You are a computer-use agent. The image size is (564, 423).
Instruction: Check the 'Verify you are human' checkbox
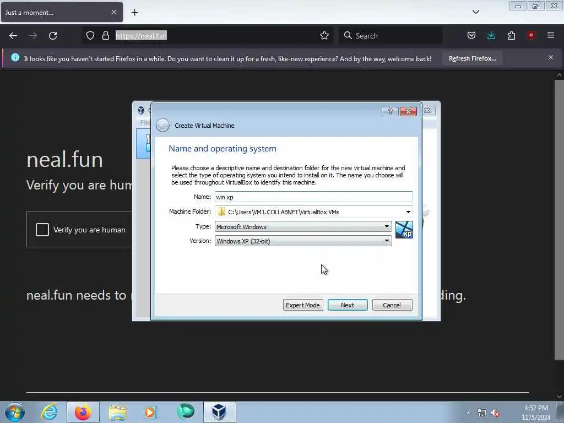pos(42,230)
